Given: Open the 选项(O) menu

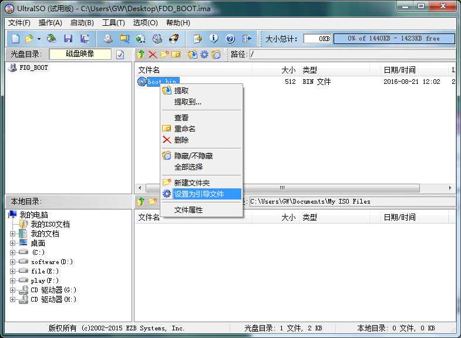Looking at the screenshot, I should click(x=145, y=23).
